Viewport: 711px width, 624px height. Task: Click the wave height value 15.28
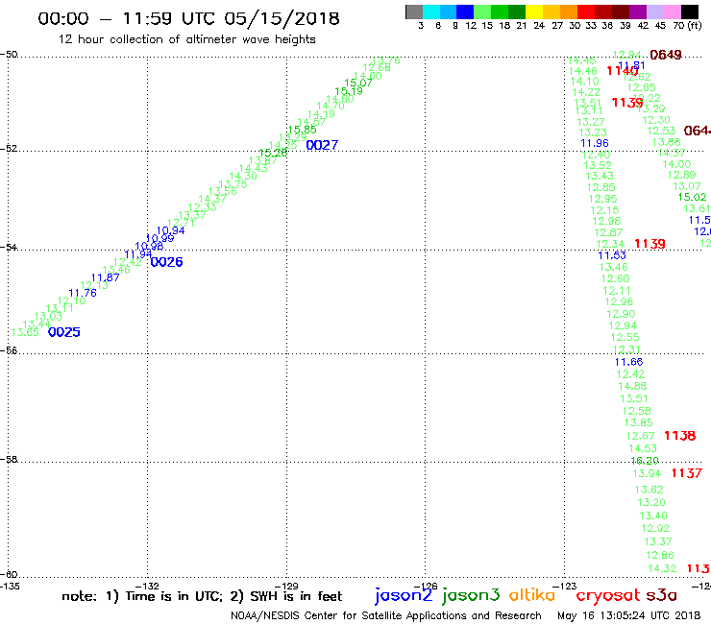tap(273, 154)
